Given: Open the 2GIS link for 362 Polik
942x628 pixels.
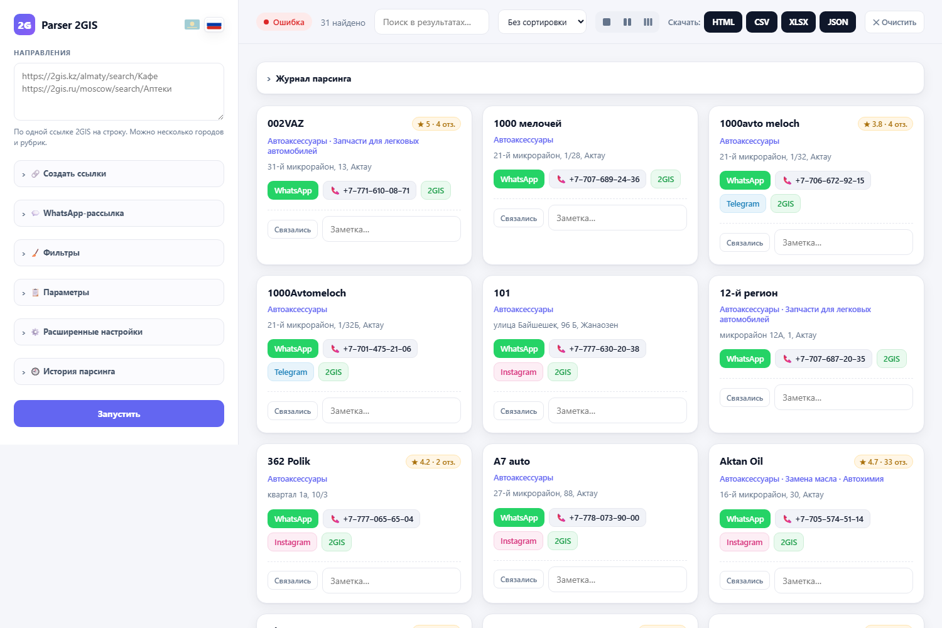Looking at the screenshot, I should pos(337,543).
